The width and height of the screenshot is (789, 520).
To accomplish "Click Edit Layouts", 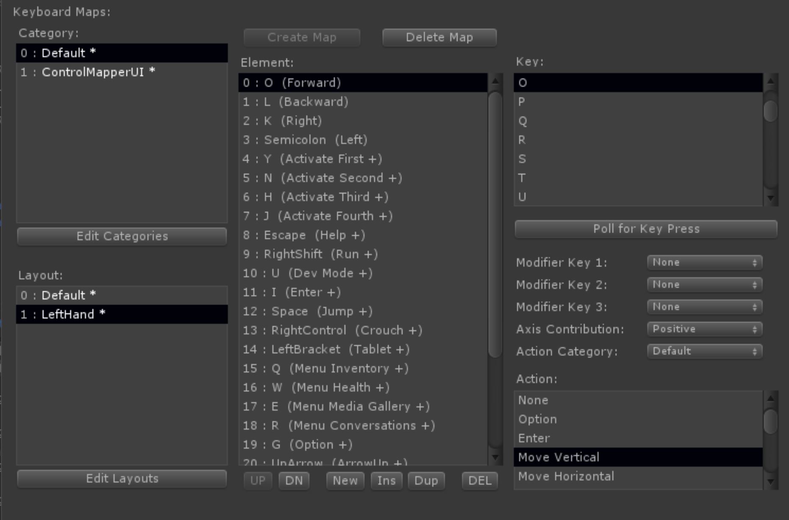I will coord(122,478).
